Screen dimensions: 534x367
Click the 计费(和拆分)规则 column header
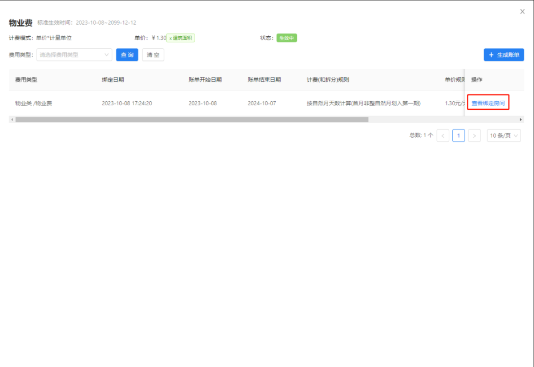click(328, 80)
